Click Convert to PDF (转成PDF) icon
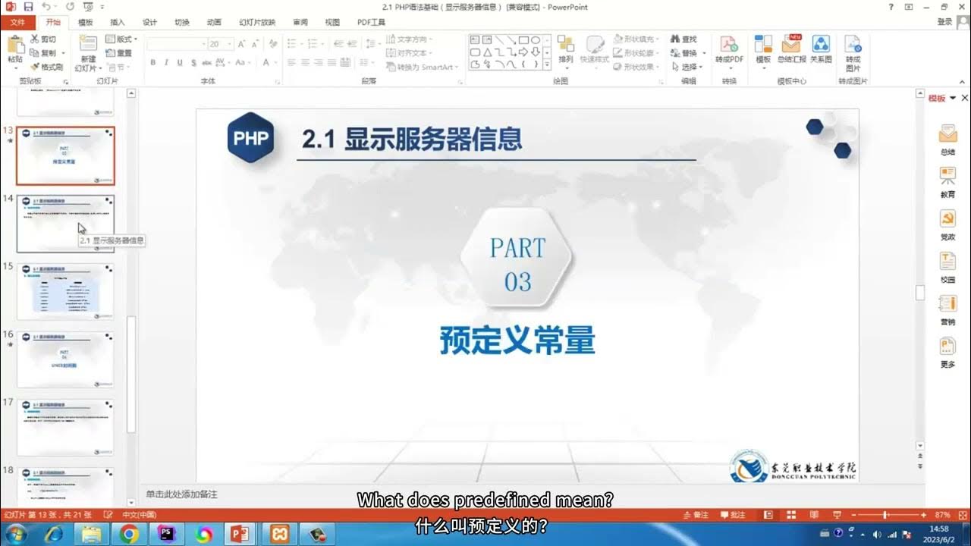The image size is (971, 546). (729, 44)
